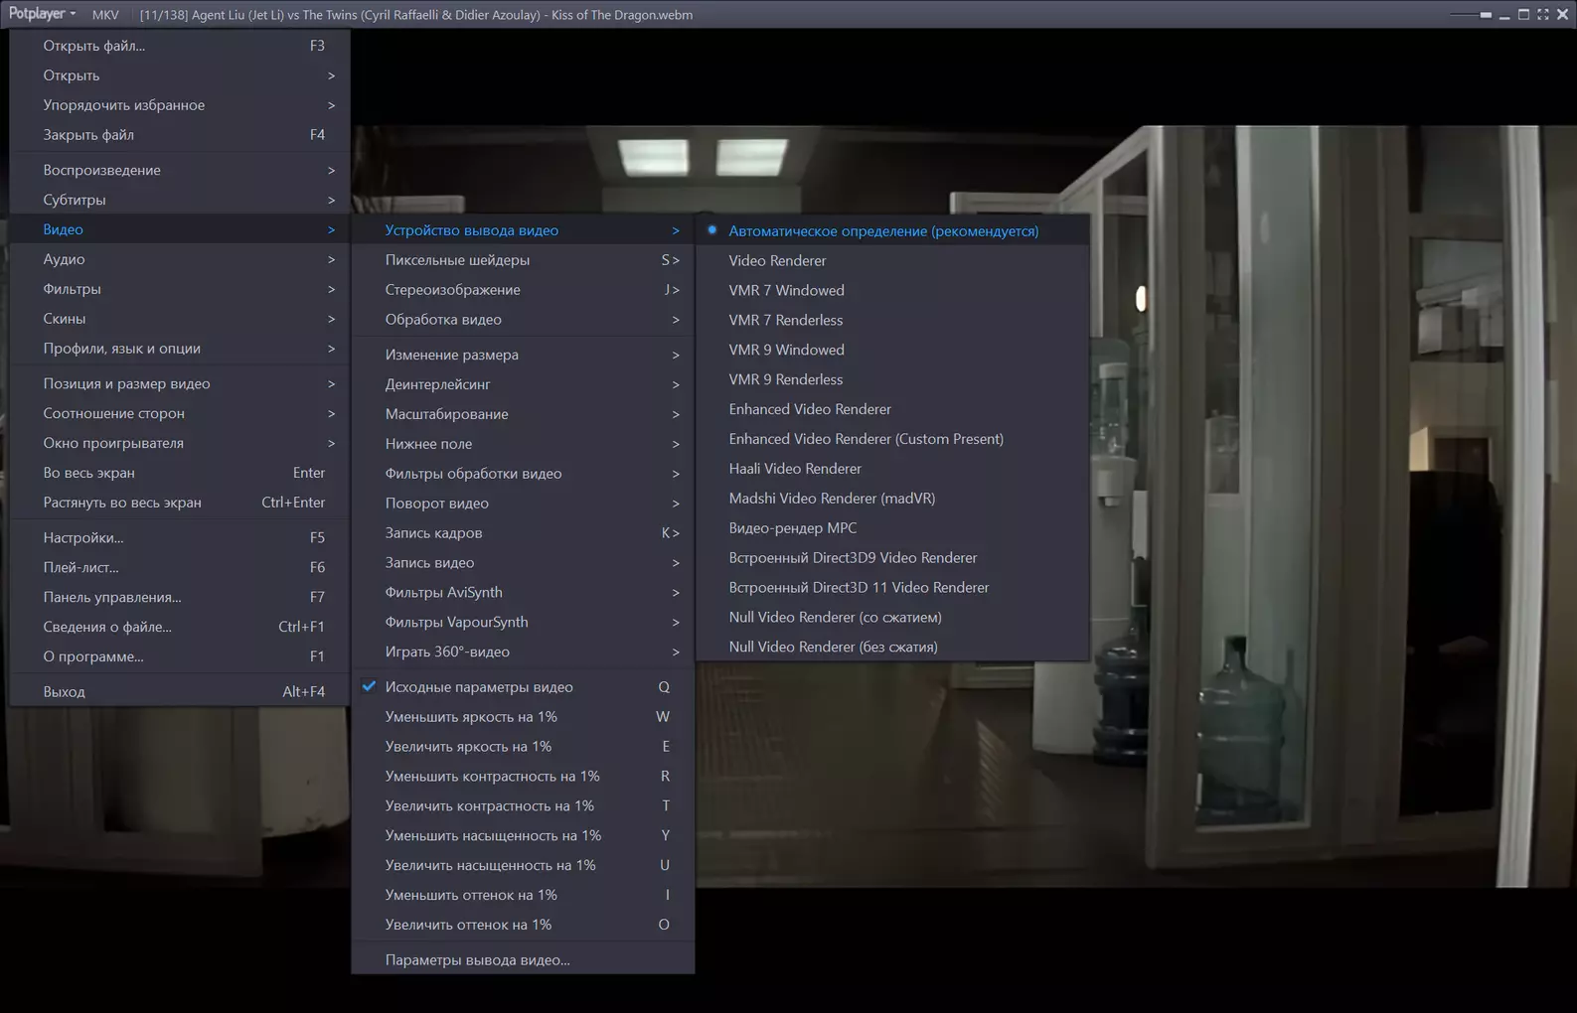Screen dimensions: 1577x1013
Task: Click the minimize icon in title bar
Action: coord(1504,15)
